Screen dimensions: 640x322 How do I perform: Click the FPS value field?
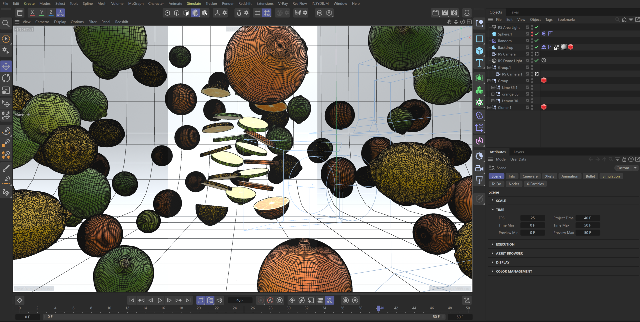click(532, 218)
